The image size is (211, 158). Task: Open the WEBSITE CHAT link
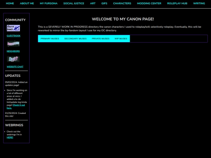[15, 67]
